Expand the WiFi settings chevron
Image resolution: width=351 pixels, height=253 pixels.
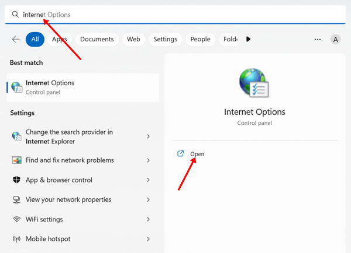[148, 219]
